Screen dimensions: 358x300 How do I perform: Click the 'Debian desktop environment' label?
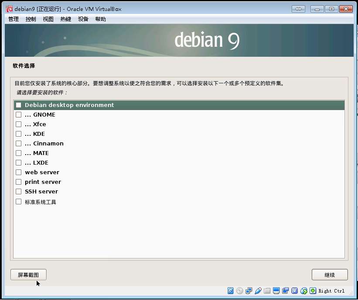69,105
